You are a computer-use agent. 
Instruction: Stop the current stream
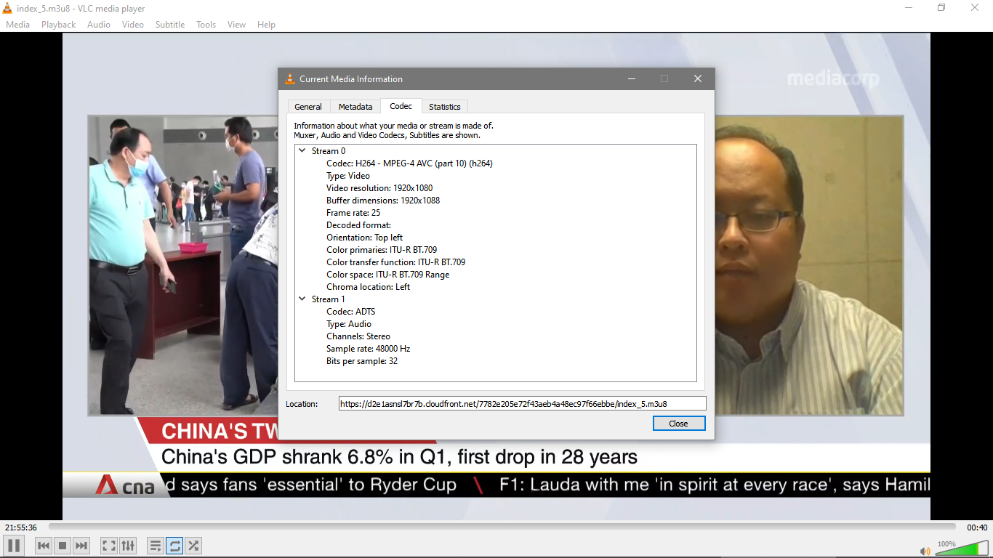coord(62,545)
